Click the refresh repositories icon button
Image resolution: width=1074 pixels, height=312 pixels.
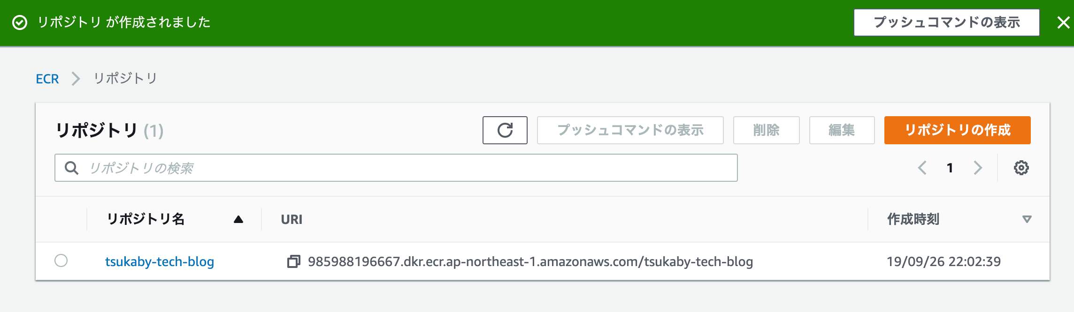[505, 130]
